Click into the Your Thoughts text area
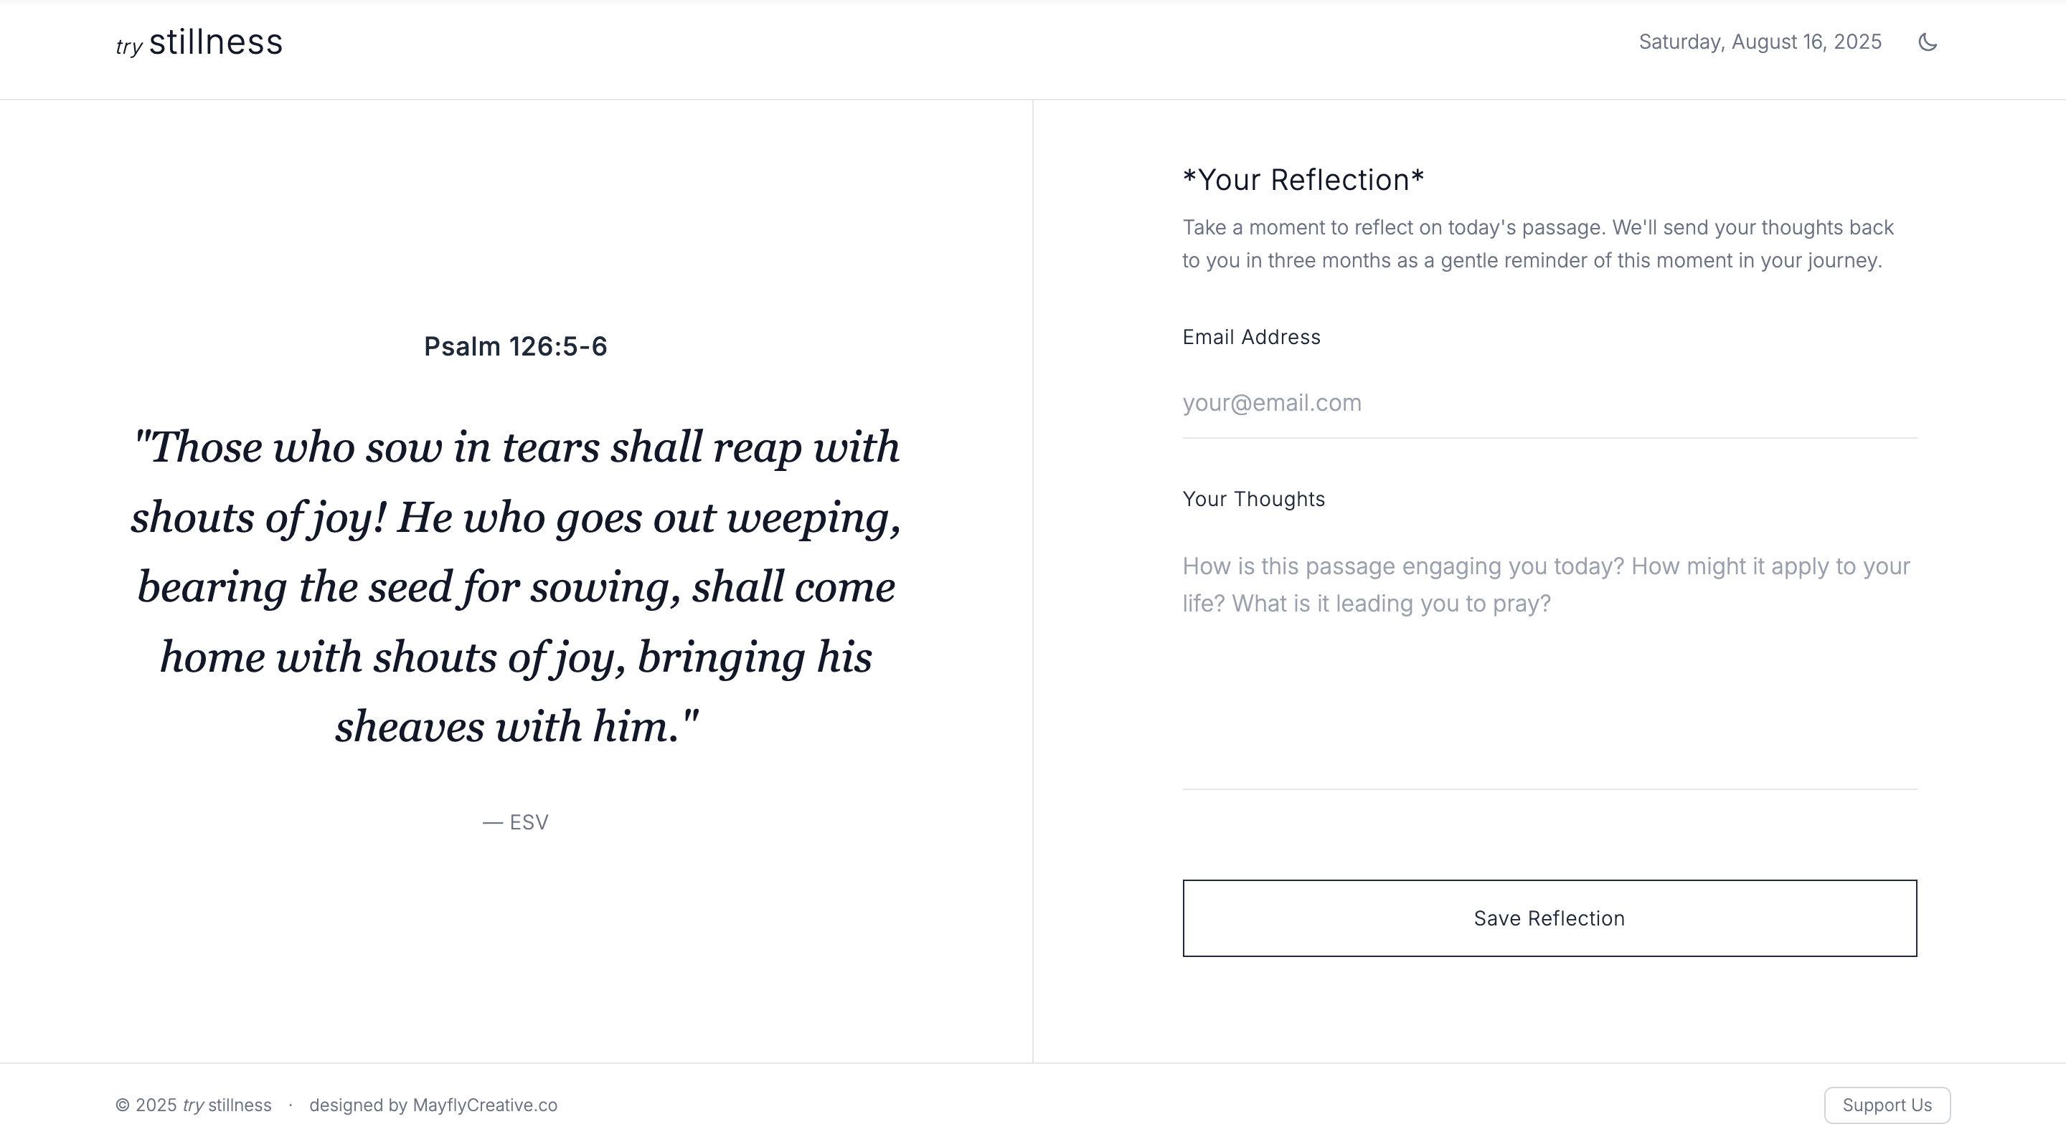Viewport: 2066px width, 1147px height. coord(1549,657)
